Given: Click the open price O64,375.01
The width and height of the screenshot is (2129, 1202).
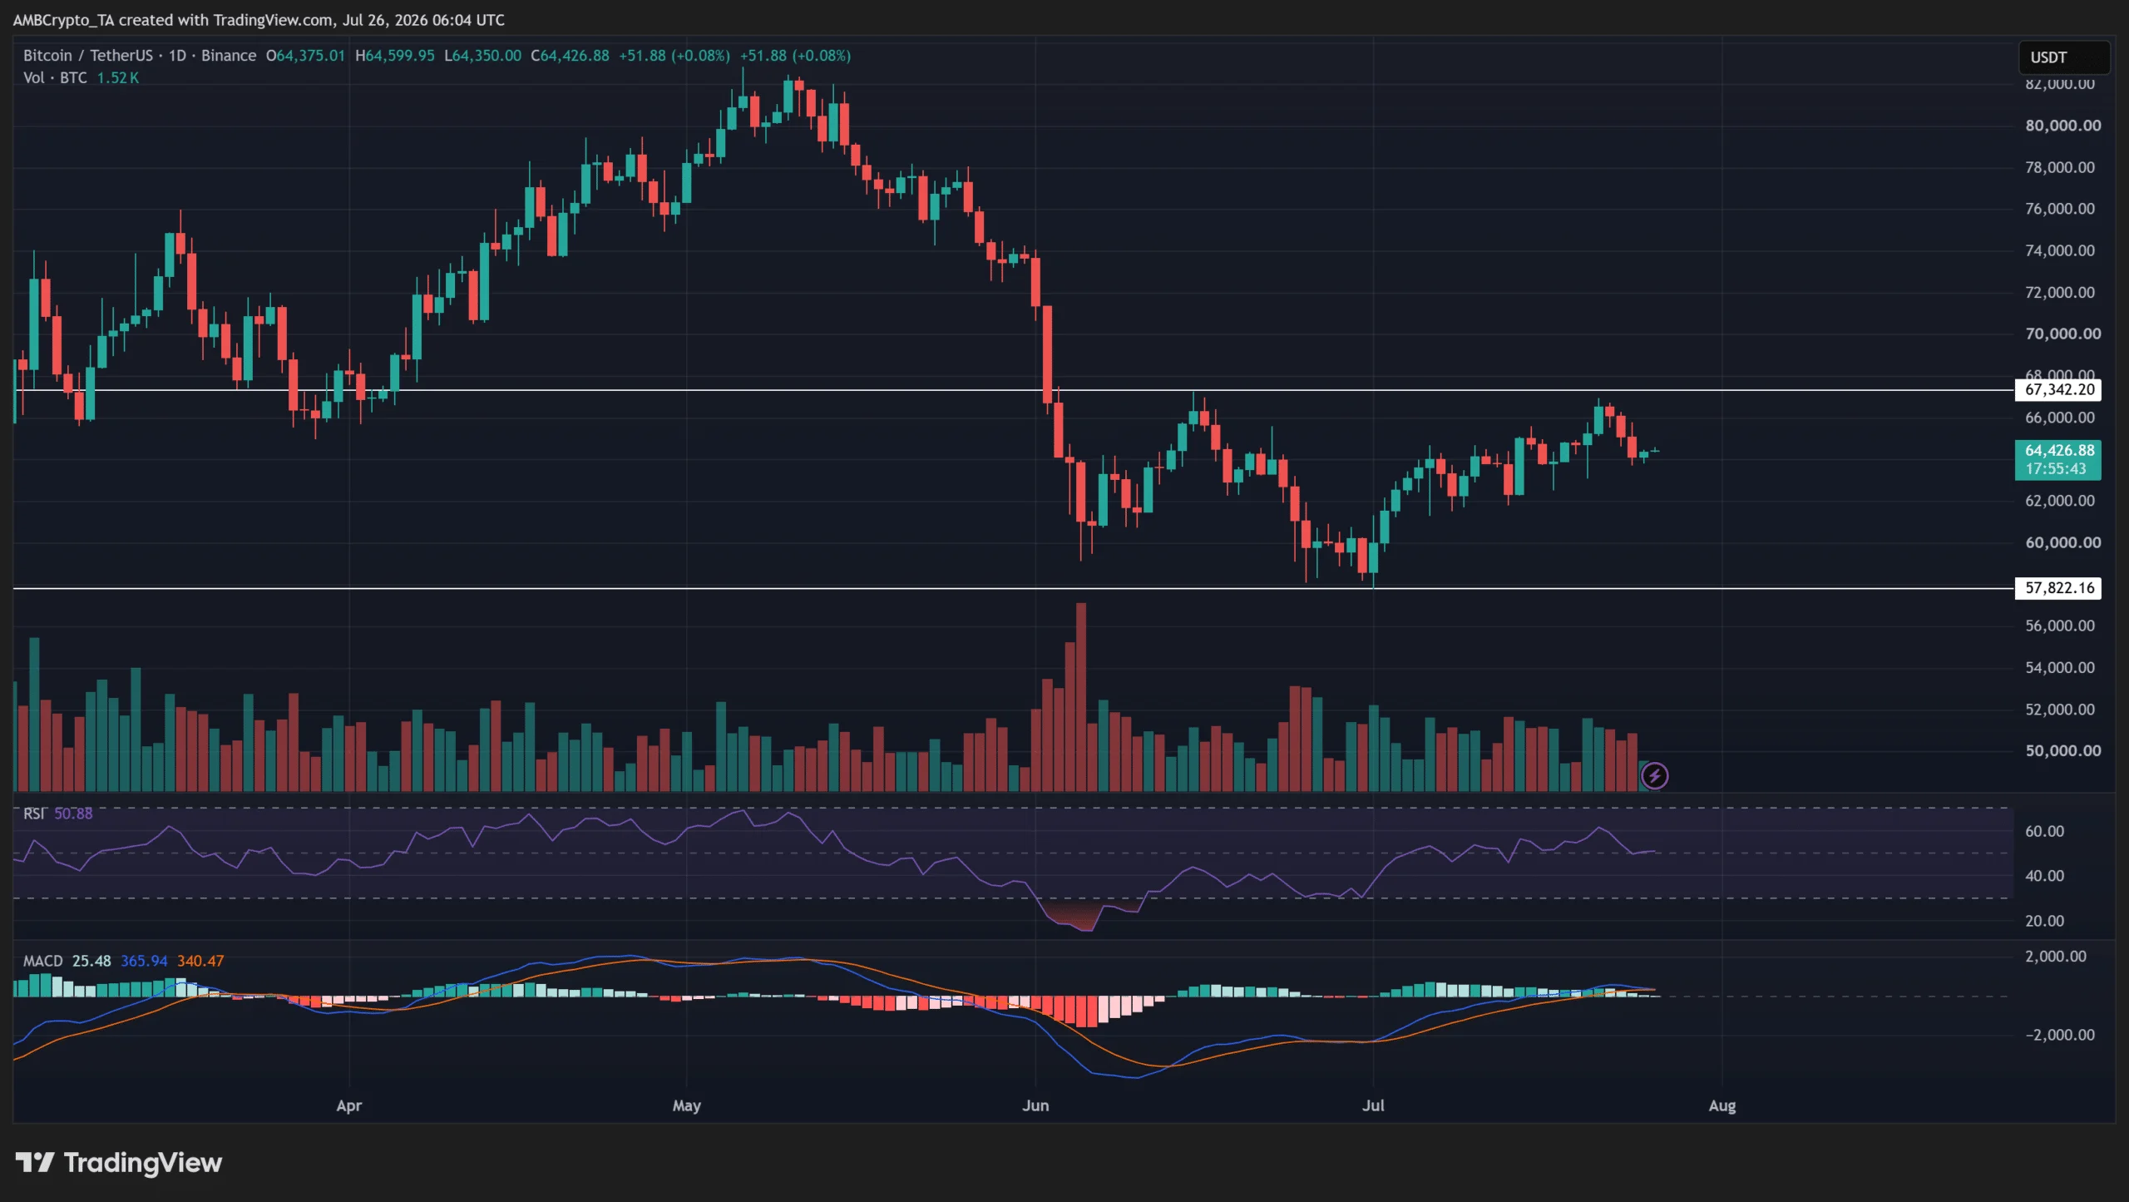Looking at the screenshot, I should pyautogui.click(x=305, y=56).
